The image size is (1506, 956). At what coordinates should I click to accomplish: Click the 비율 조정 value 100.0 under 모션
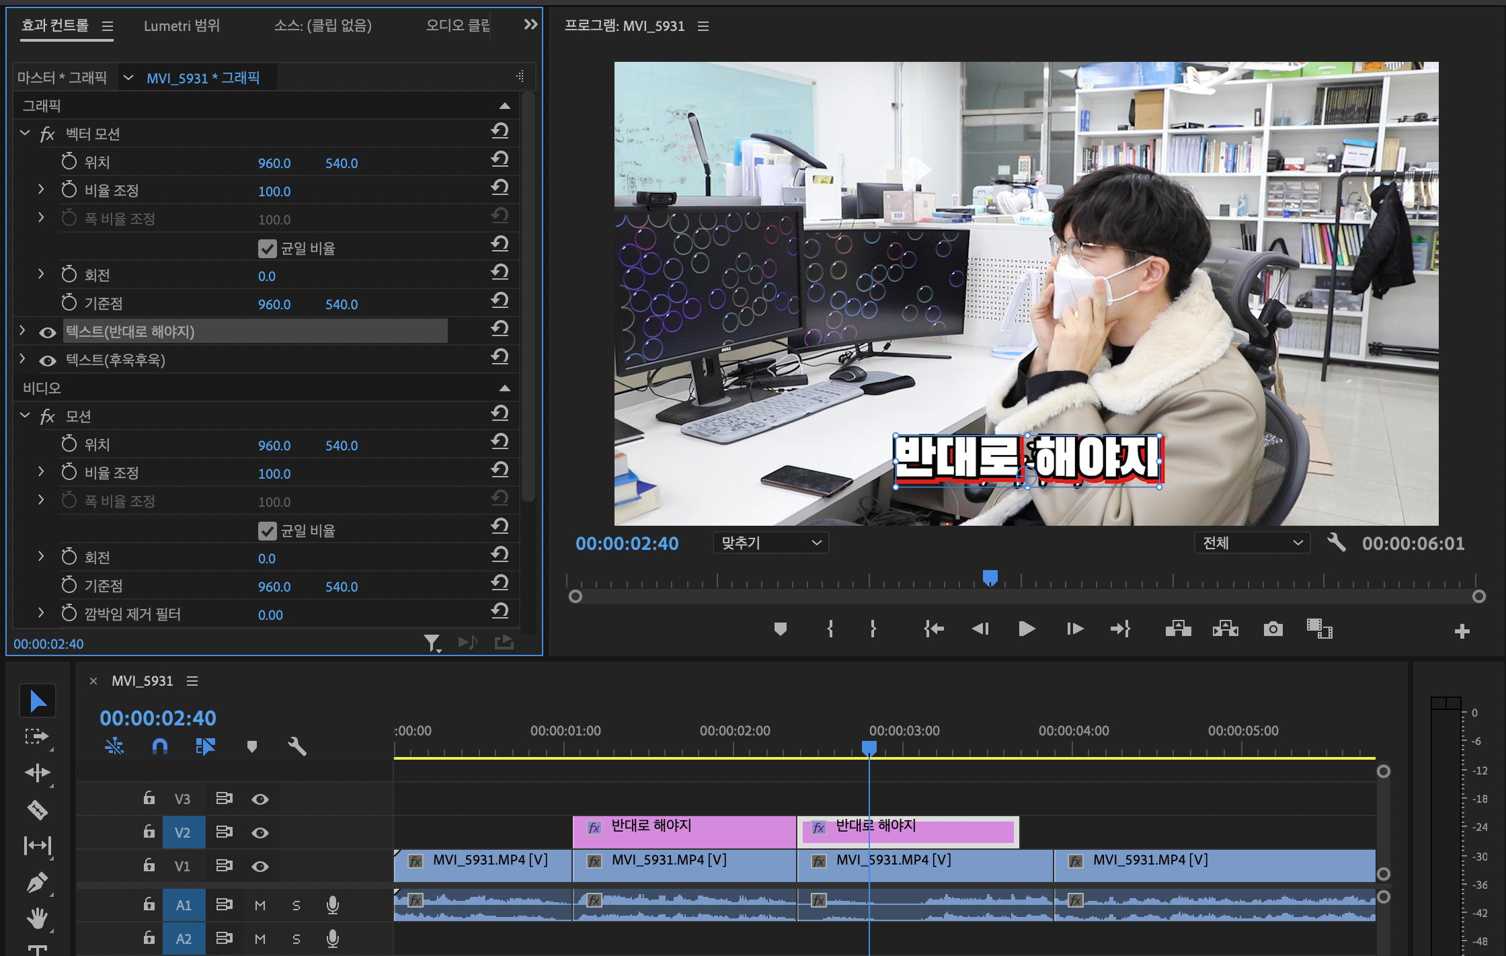point(274,474)
